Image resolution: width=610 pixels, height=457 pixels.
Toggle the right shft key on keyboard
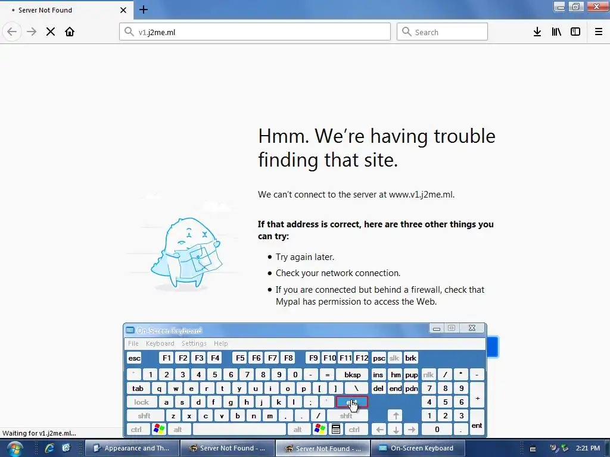pos(346,416)
